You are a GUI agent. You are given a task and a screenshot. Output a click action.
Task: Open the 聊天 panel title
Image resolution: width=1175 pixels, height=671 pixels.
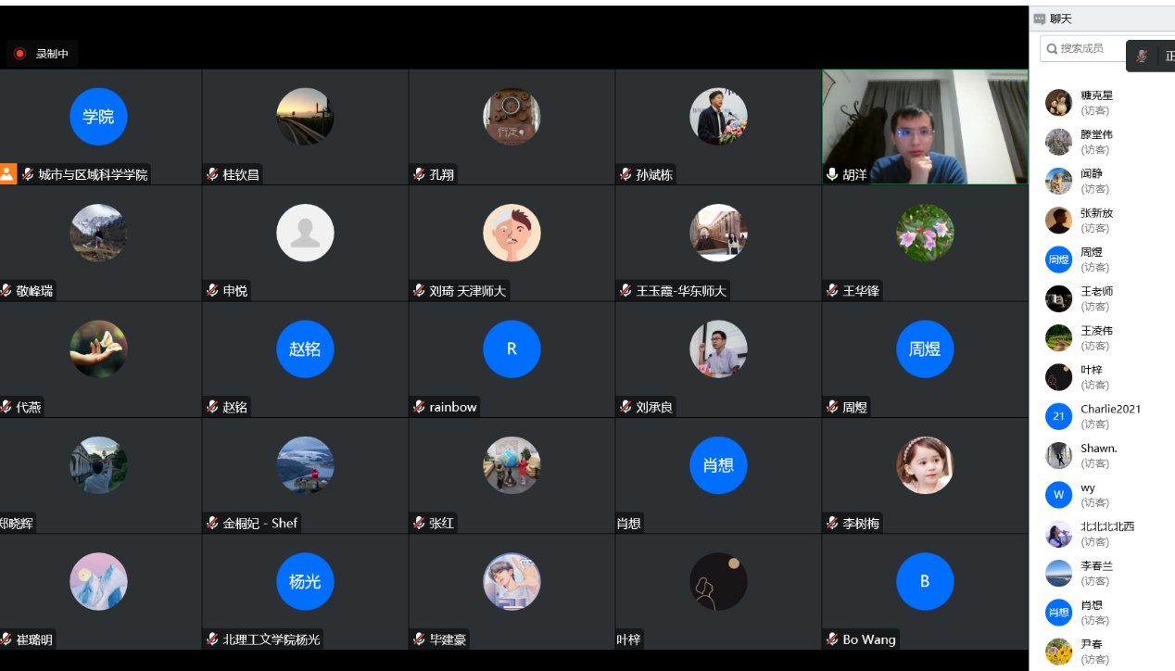pyautogui.click(x=1061, y=19)
